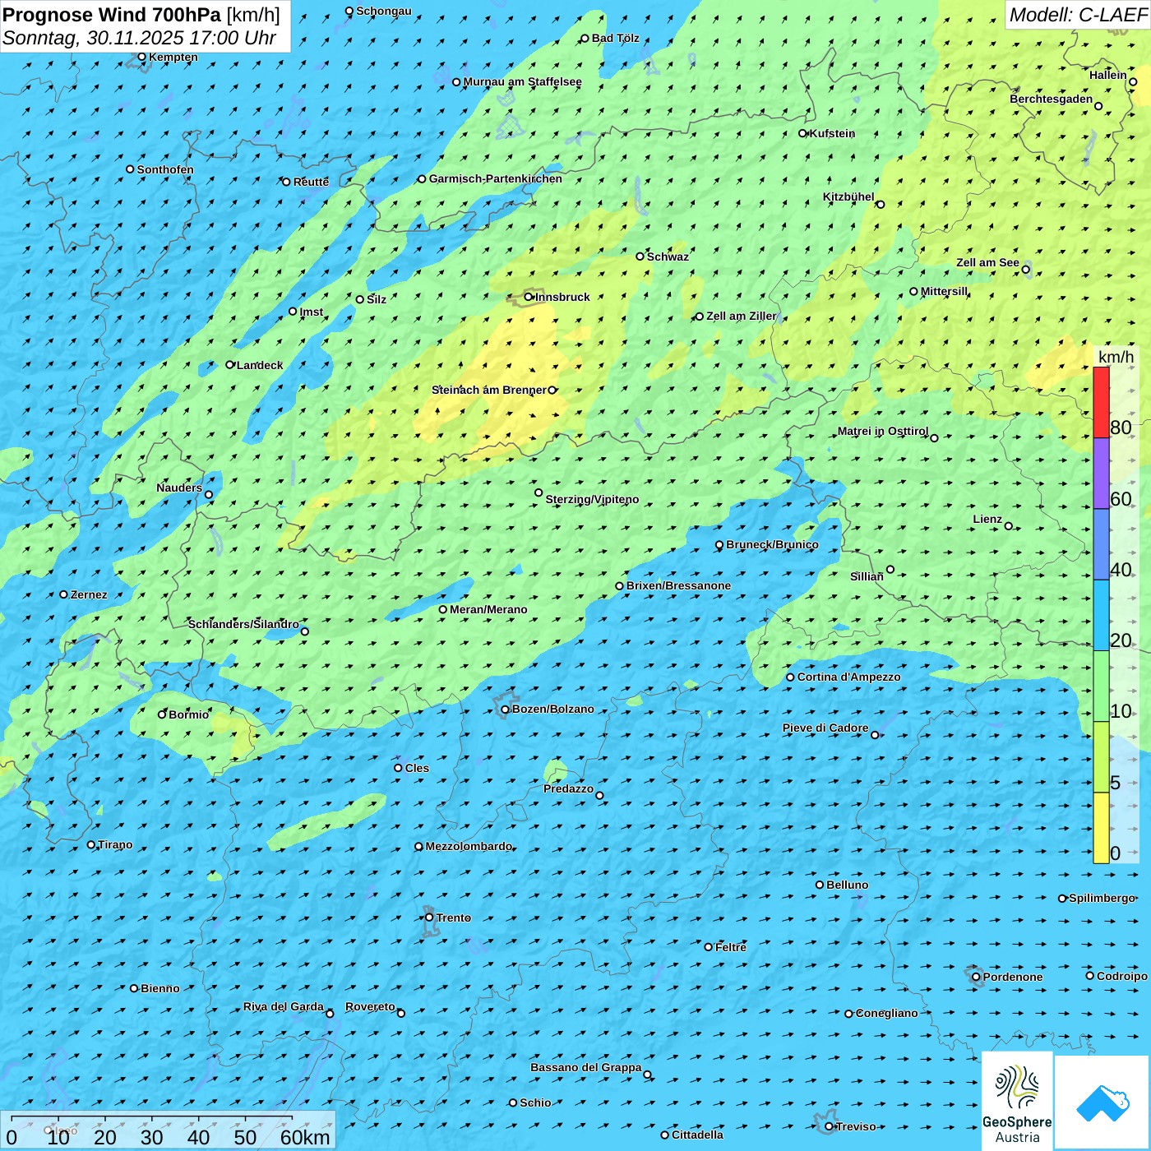Click the Spilimbergo label

point(1102,898)
